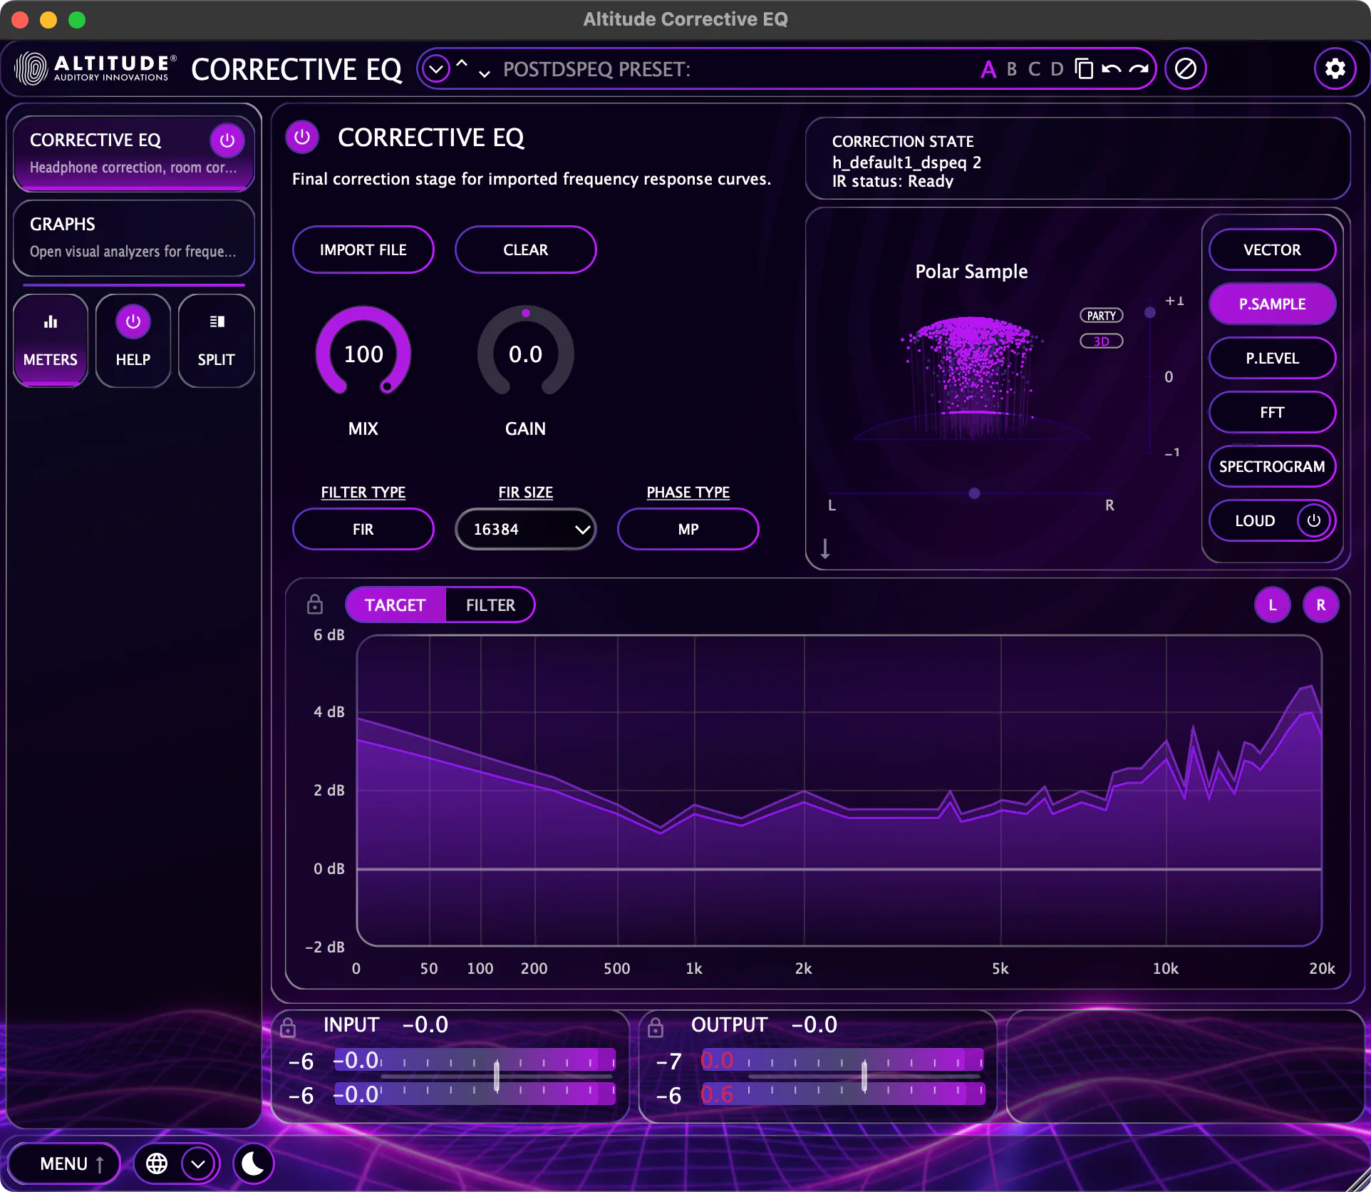Switch to the TARGET tab
The width and height of the screenshot is (1371, 1192).
pyautogui.click(x=395, y=605)
